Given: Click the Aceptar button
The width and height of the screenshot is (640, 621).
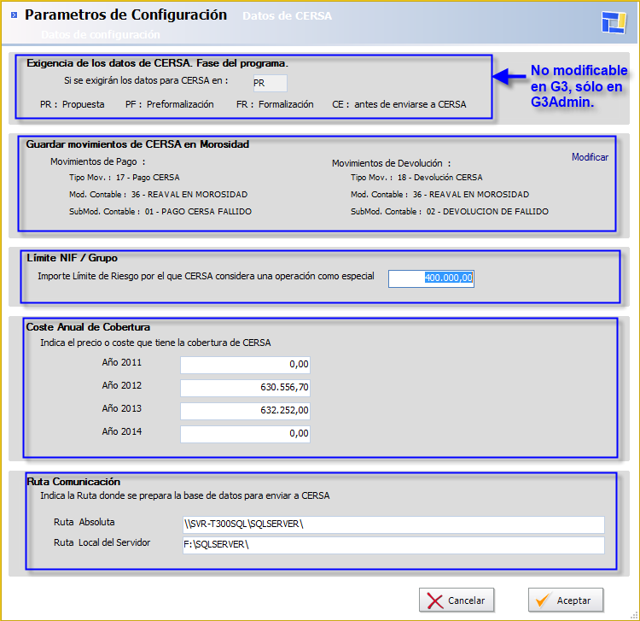Looking at the screenshot, I should point(566,600).
